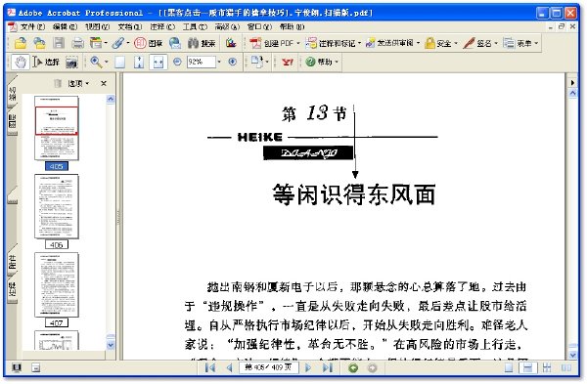Switch to Facing pages layout
The image size is (587, 384).
coord(566,368)
